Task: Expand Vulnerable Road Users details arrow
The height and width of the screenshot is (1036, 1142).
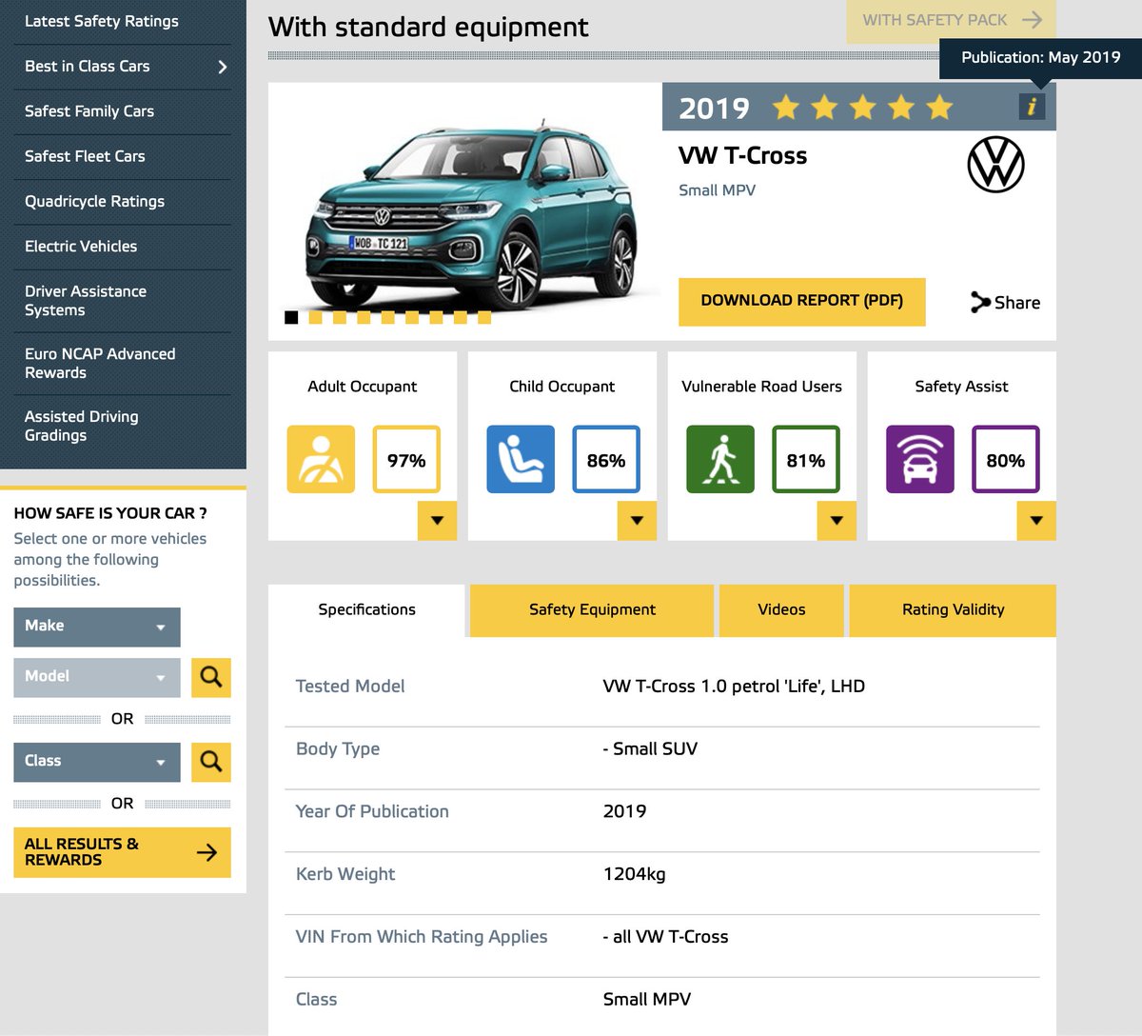Action: 837,521
